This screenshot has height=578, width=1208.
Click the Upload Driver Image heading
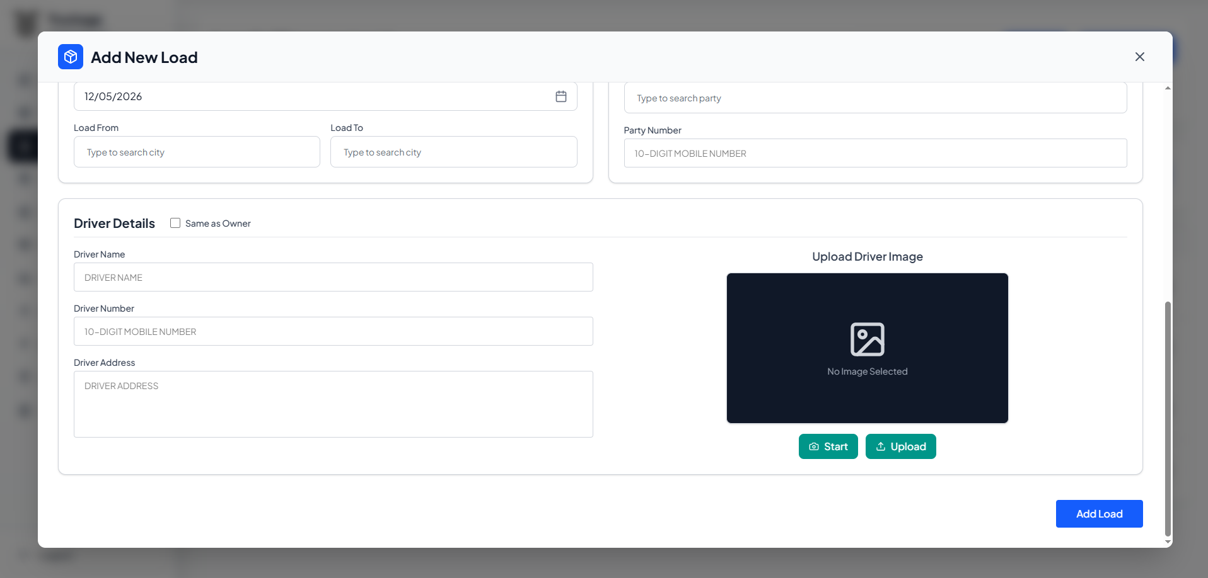[868, 256]
